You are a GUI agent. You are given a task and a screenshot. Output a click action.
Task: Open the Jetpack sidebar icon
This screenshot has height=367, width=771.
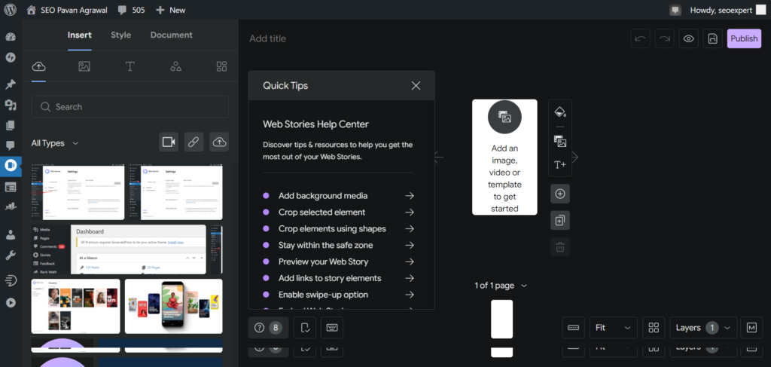coord(11,57)
